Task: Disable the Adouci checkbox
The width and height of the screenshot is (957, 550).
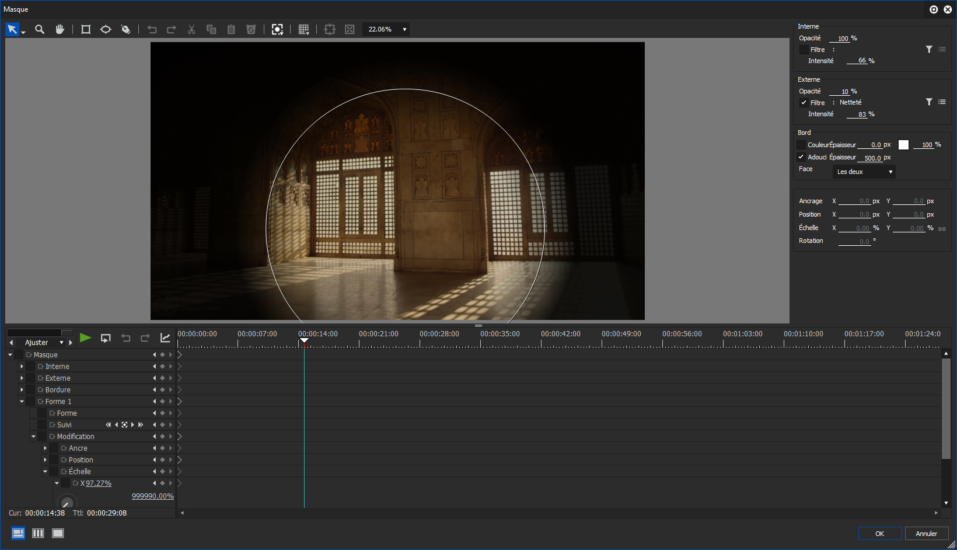Action: click(801, 157)
